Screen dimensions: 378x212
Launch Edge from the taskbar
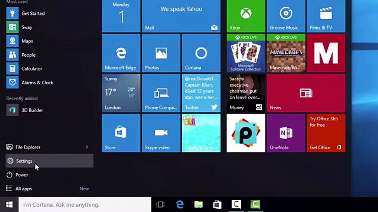(180, 204)
